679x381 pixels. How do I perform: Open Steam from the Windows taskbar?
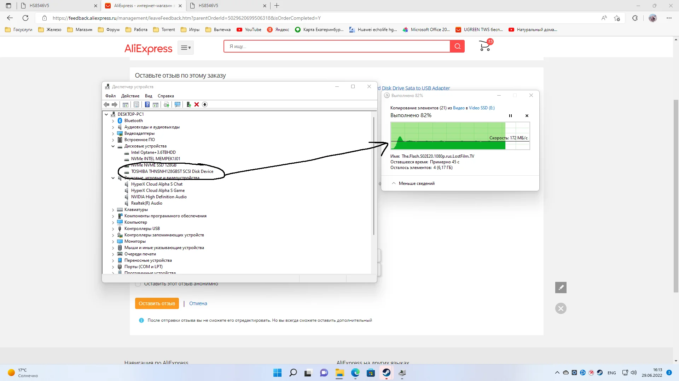click(386, 373)
